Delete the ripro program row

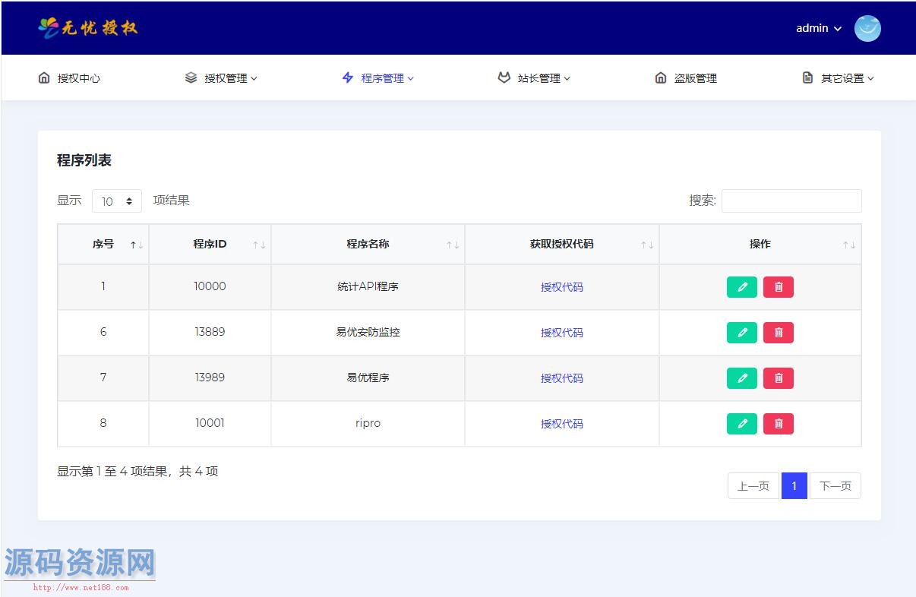(x=779, y=424)
